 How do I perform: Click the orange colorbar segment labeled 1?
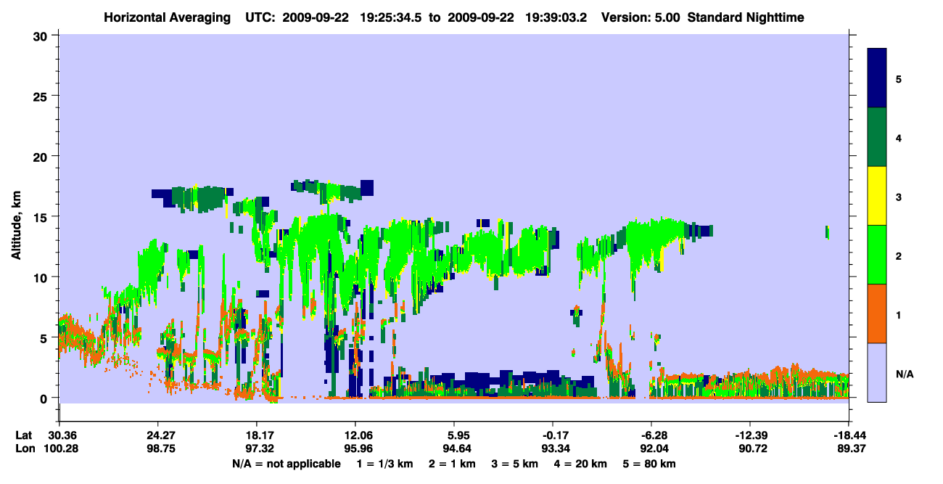pyautogui.click(x=877, y=313)
